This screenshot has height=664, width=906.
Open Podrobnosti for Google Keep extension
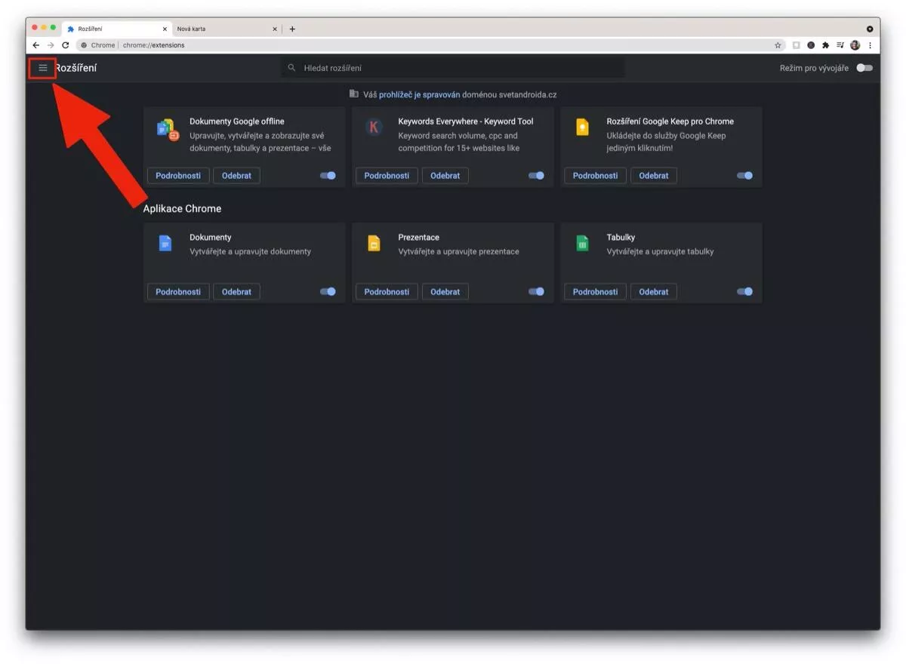(595, 175)
